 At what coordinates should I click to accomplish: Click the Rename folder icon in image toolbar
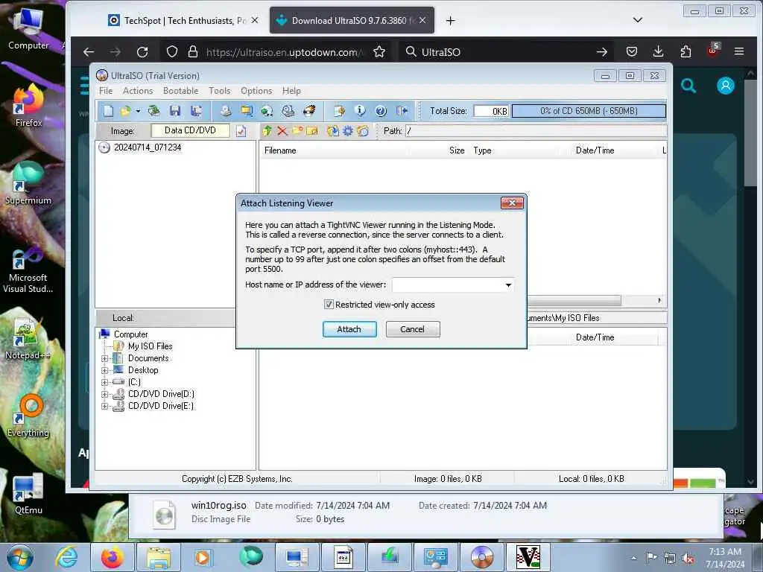point(312,131)
